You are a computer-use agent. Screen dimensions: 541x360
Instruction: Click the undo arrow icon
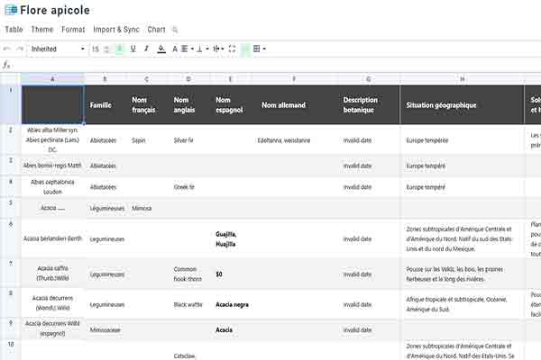pos(7,49)
